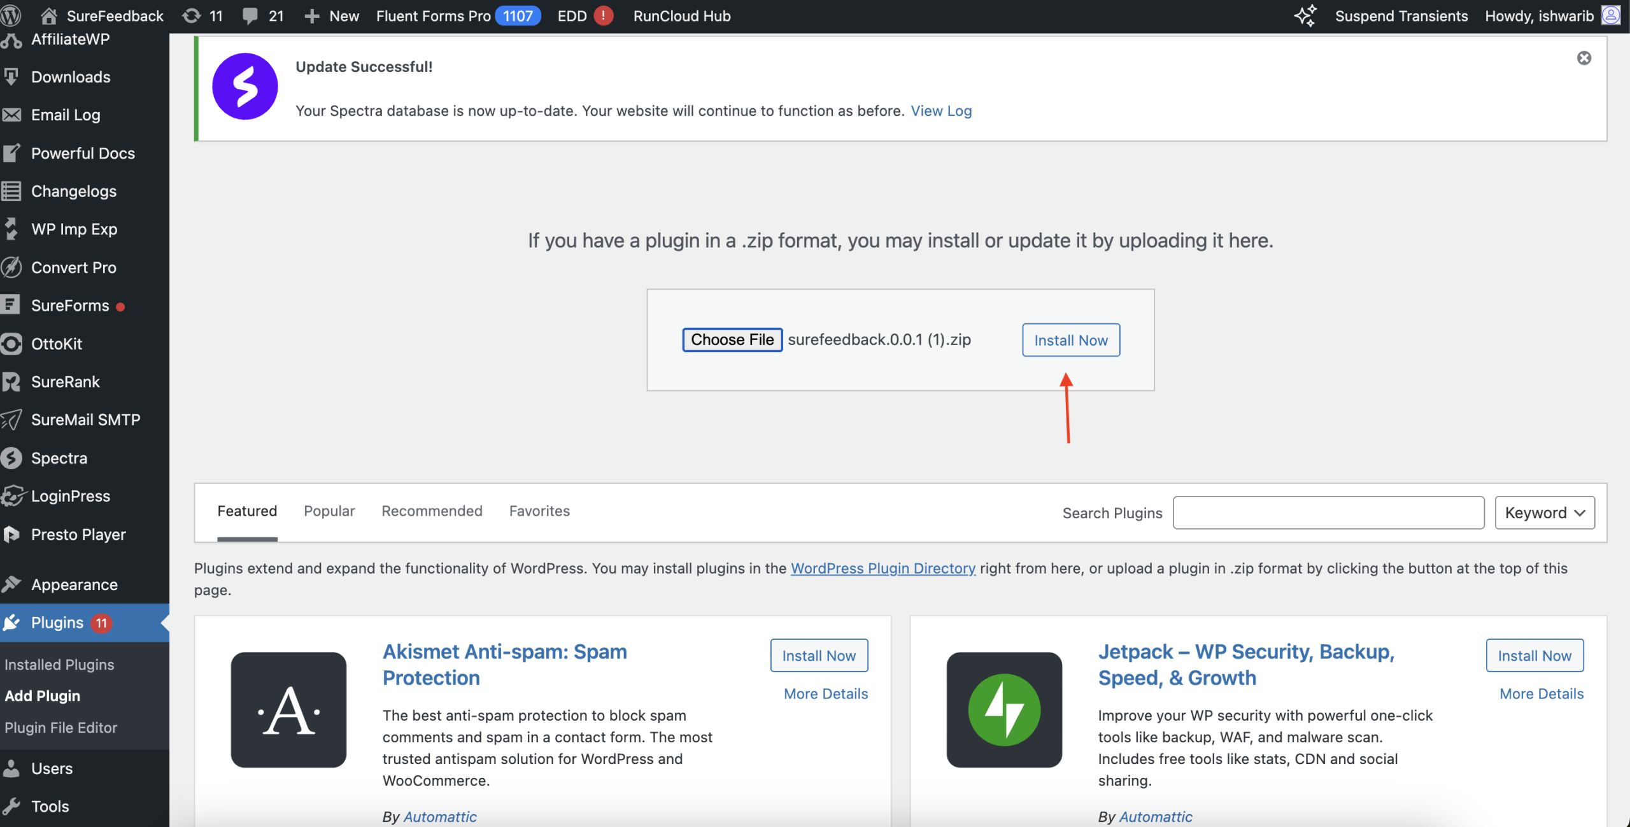Click the WordPress logo icon

(11, 15)
